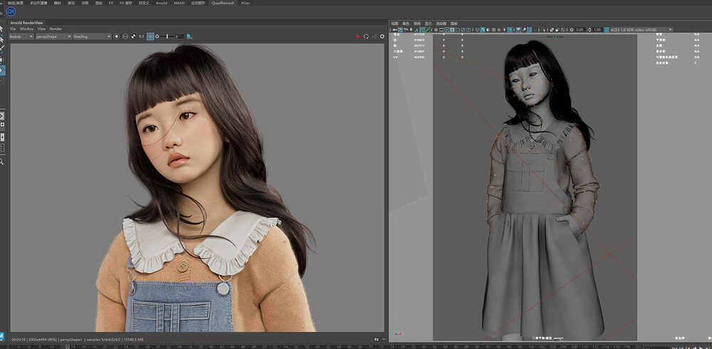This screenshot has width=712, height=349.
Task: Open the XGen menu
Action: click(x=245, y=3)
